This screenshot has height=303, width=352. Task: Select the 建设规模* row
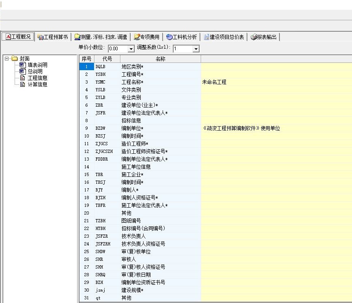pos(215,290)
